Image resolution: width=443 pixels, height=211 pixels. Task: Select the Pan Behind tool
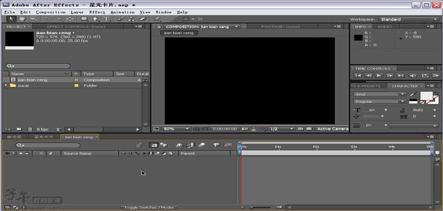point(70,19)
